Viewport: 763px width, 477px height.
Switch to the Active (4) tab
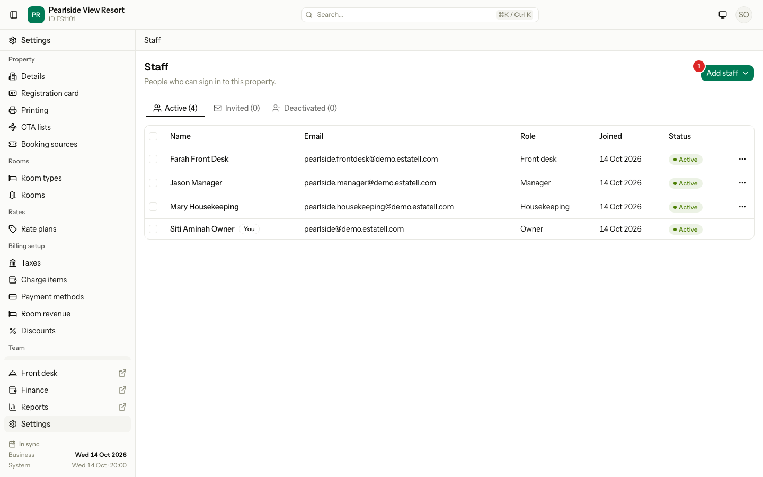point(175,108)
